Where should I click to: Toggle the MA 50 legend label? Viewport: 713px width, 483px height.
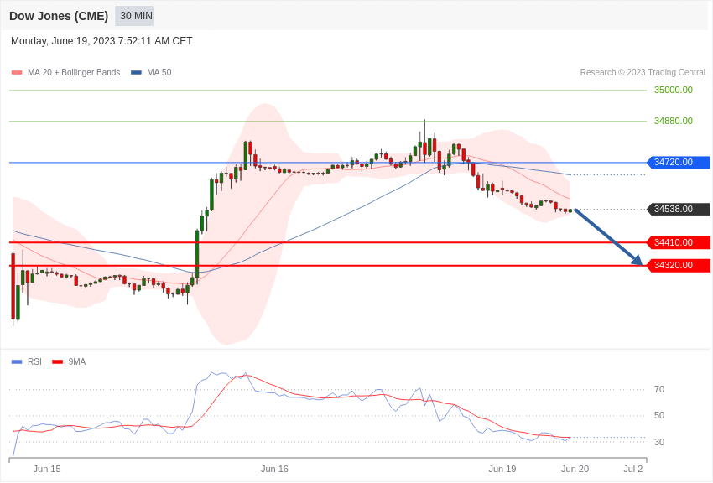click(159, 73)
